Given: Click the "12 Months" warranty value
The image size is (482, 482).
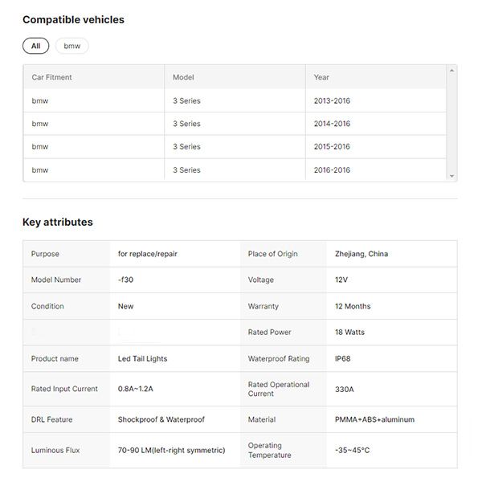Looking at the screenshot, I should click(353, 306).
